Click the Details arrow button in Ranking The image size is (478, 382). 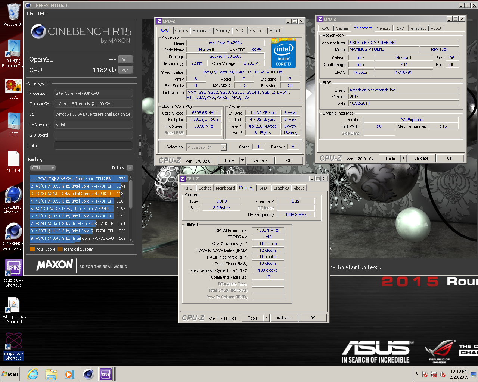pyautogui.click(x=130, y=168)
